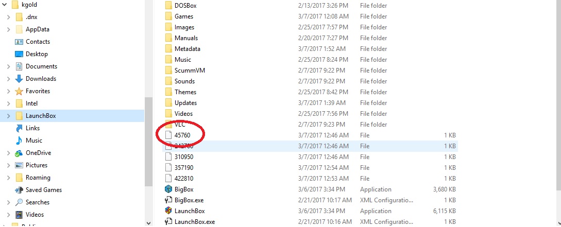
Task: Select the Videos film icon in sidebar
Action: point(19,215)
